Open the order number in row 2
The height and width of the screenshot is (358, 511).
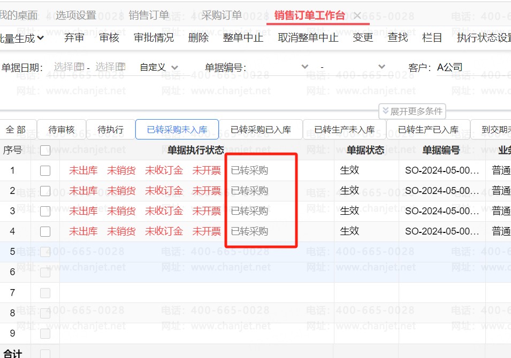click(441, 191)
